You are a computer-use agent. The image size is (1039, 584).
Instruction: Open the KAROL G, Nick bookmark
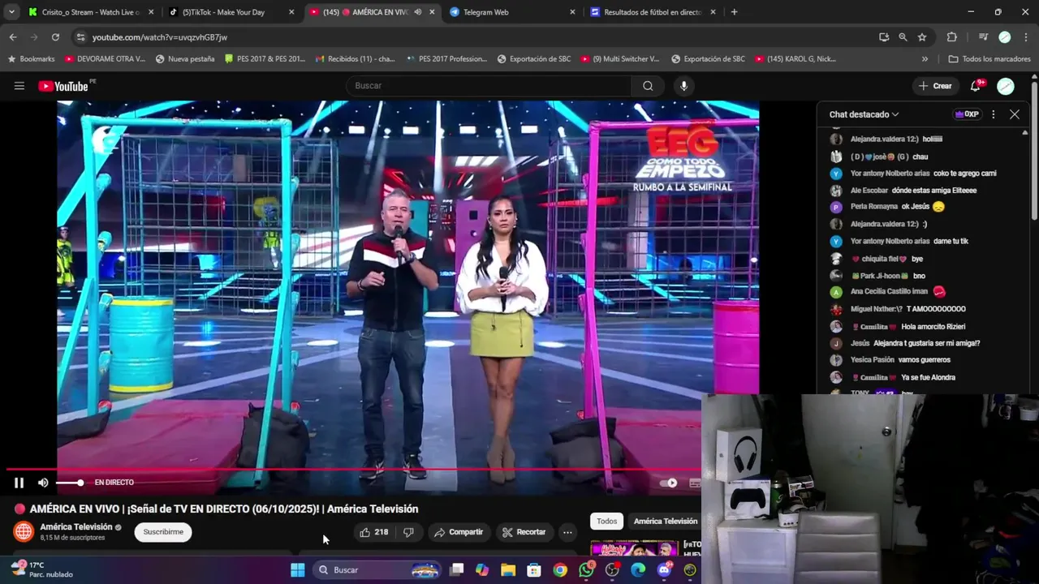click(795, 59)
